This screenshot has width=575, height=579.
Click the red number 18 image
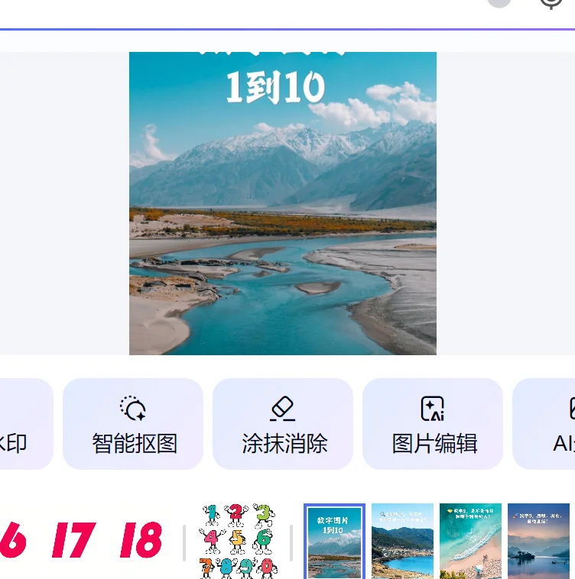[x=141, y=539]
